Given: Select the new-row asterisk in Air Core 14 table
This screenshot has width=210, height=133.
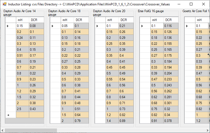Looking at the screenshot, I should (x=8, y=115).
